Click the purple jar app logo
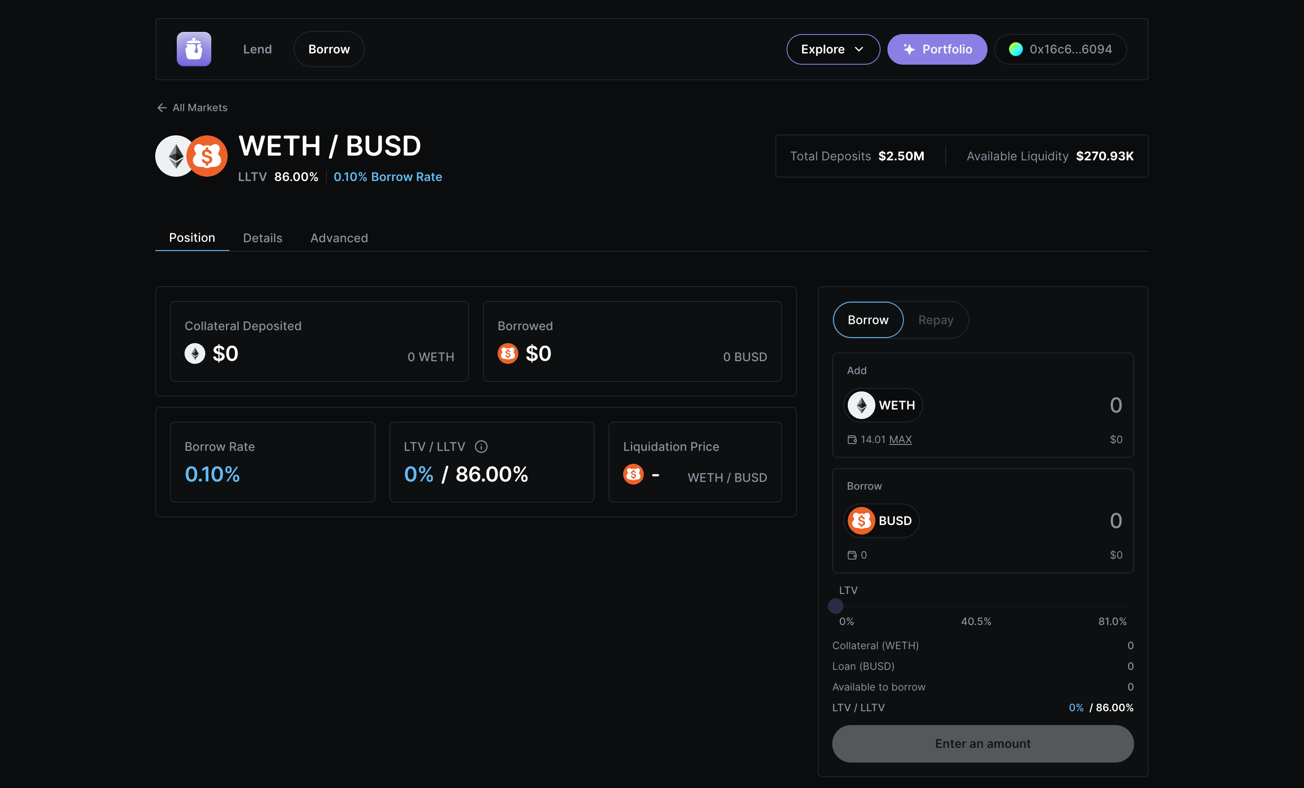 194,49
